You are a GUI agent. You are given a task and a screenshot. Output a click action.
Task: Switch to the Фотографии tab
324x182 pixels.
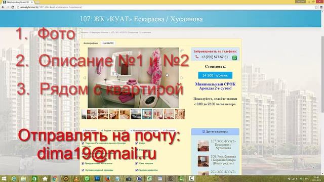pos(91,43)
